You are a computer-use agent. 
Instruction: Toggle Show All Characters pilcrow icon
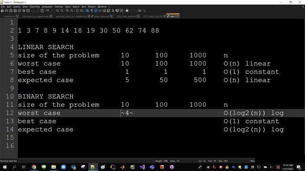(91, 11)
